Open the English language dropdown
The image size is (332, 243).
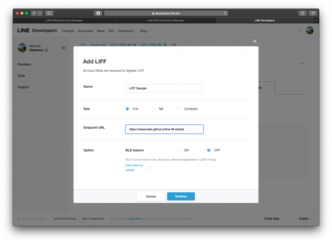[305, 219]
